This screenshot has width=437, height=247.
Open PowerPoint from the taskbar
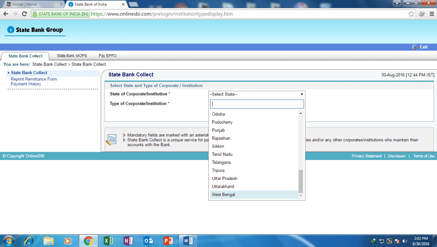pos(168,241)
